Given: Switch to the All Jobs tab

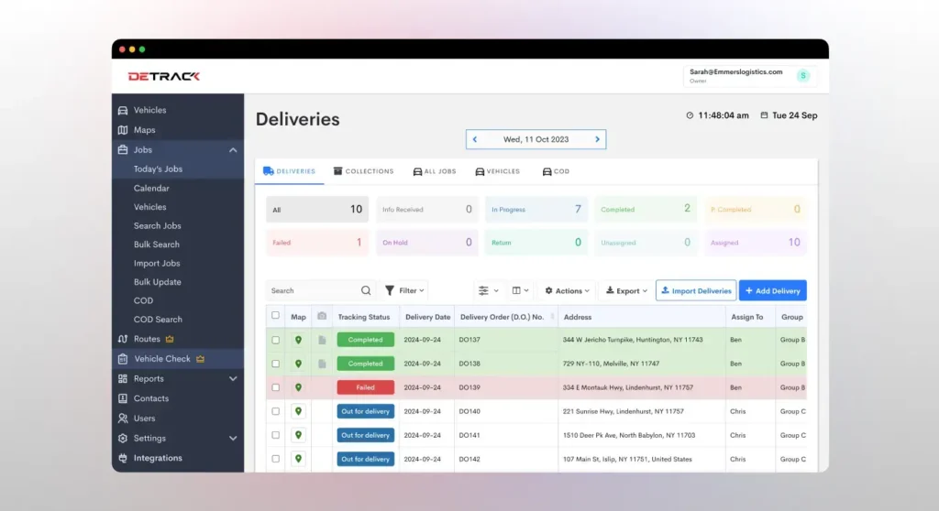Looking at the screenshot, I should 435,172.
